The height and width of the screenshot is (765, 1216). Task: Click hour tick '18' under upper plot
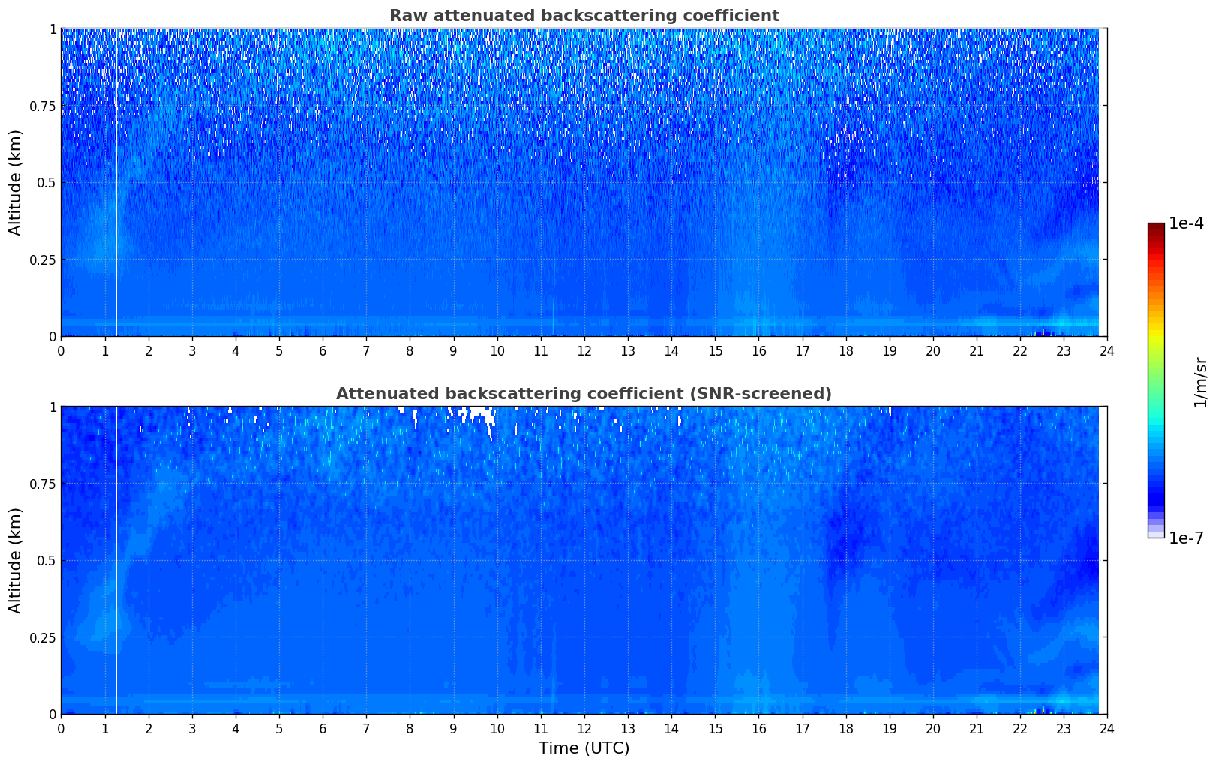coord(846,350)
